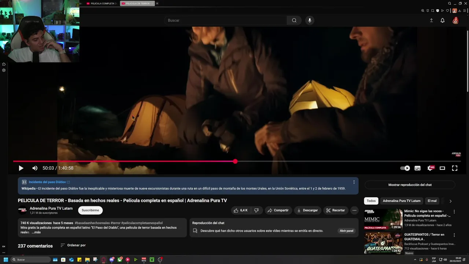
Task: Open File Explorer folder in taskbar
Action: [87, 260]
